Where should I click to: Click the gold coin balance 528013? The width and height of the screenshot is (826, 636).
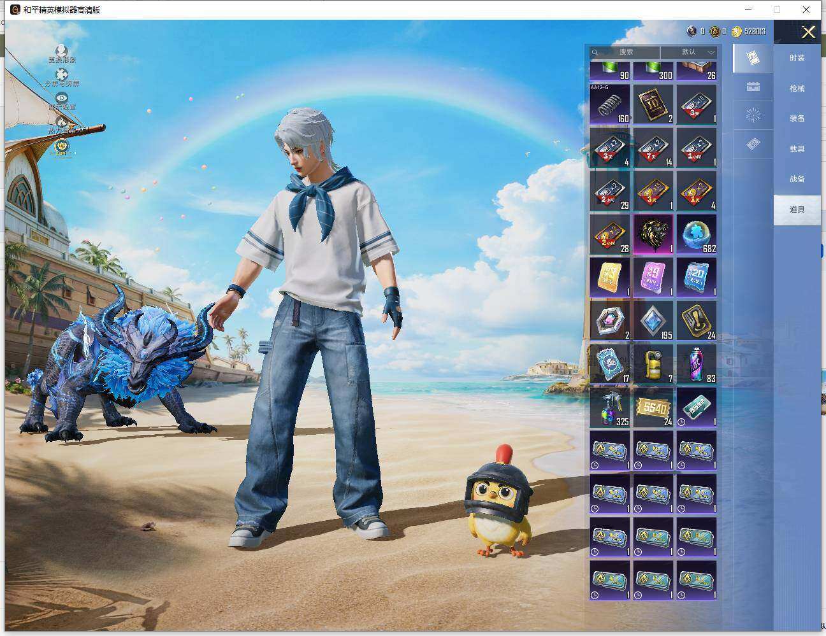[749, 31]
